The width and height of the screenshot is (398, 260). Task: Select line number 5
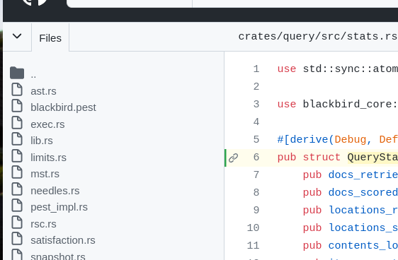point(256,139)
